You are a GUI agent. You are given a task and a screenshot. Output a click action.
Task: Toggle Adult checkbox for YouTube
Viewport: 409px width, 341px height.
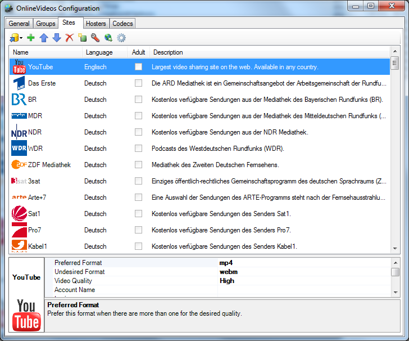tap(139, 67)
